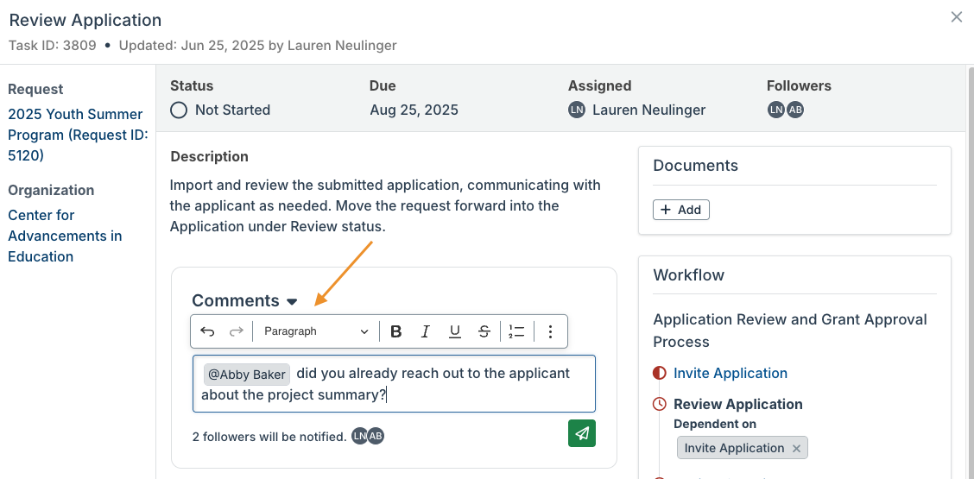Toggle underline formatting
This screenshot has width=974, height=479.
[x=455, y=331]
